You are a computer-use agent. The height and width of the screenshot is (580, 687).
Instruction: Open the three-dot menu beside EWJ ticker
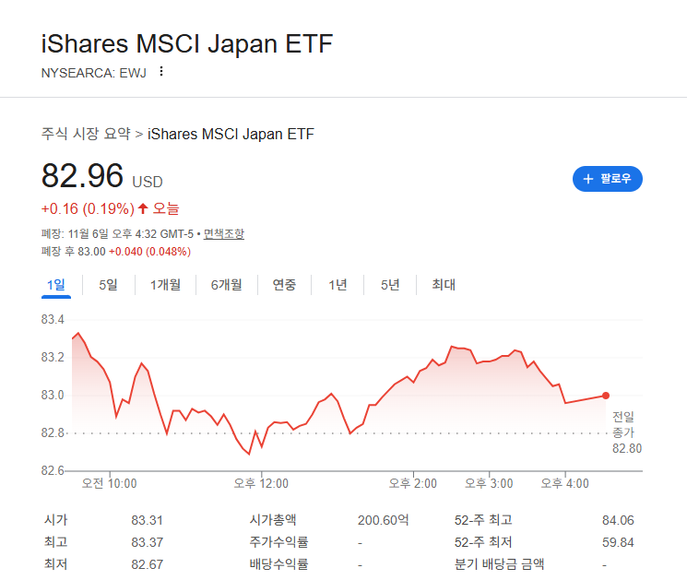point(161,71)
